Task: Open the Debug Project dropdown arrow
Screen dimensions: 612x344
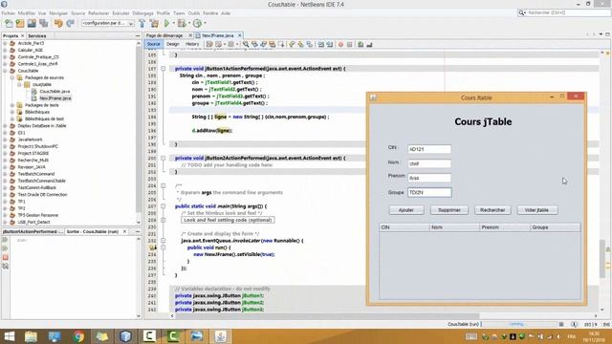Action: (189, 23)
